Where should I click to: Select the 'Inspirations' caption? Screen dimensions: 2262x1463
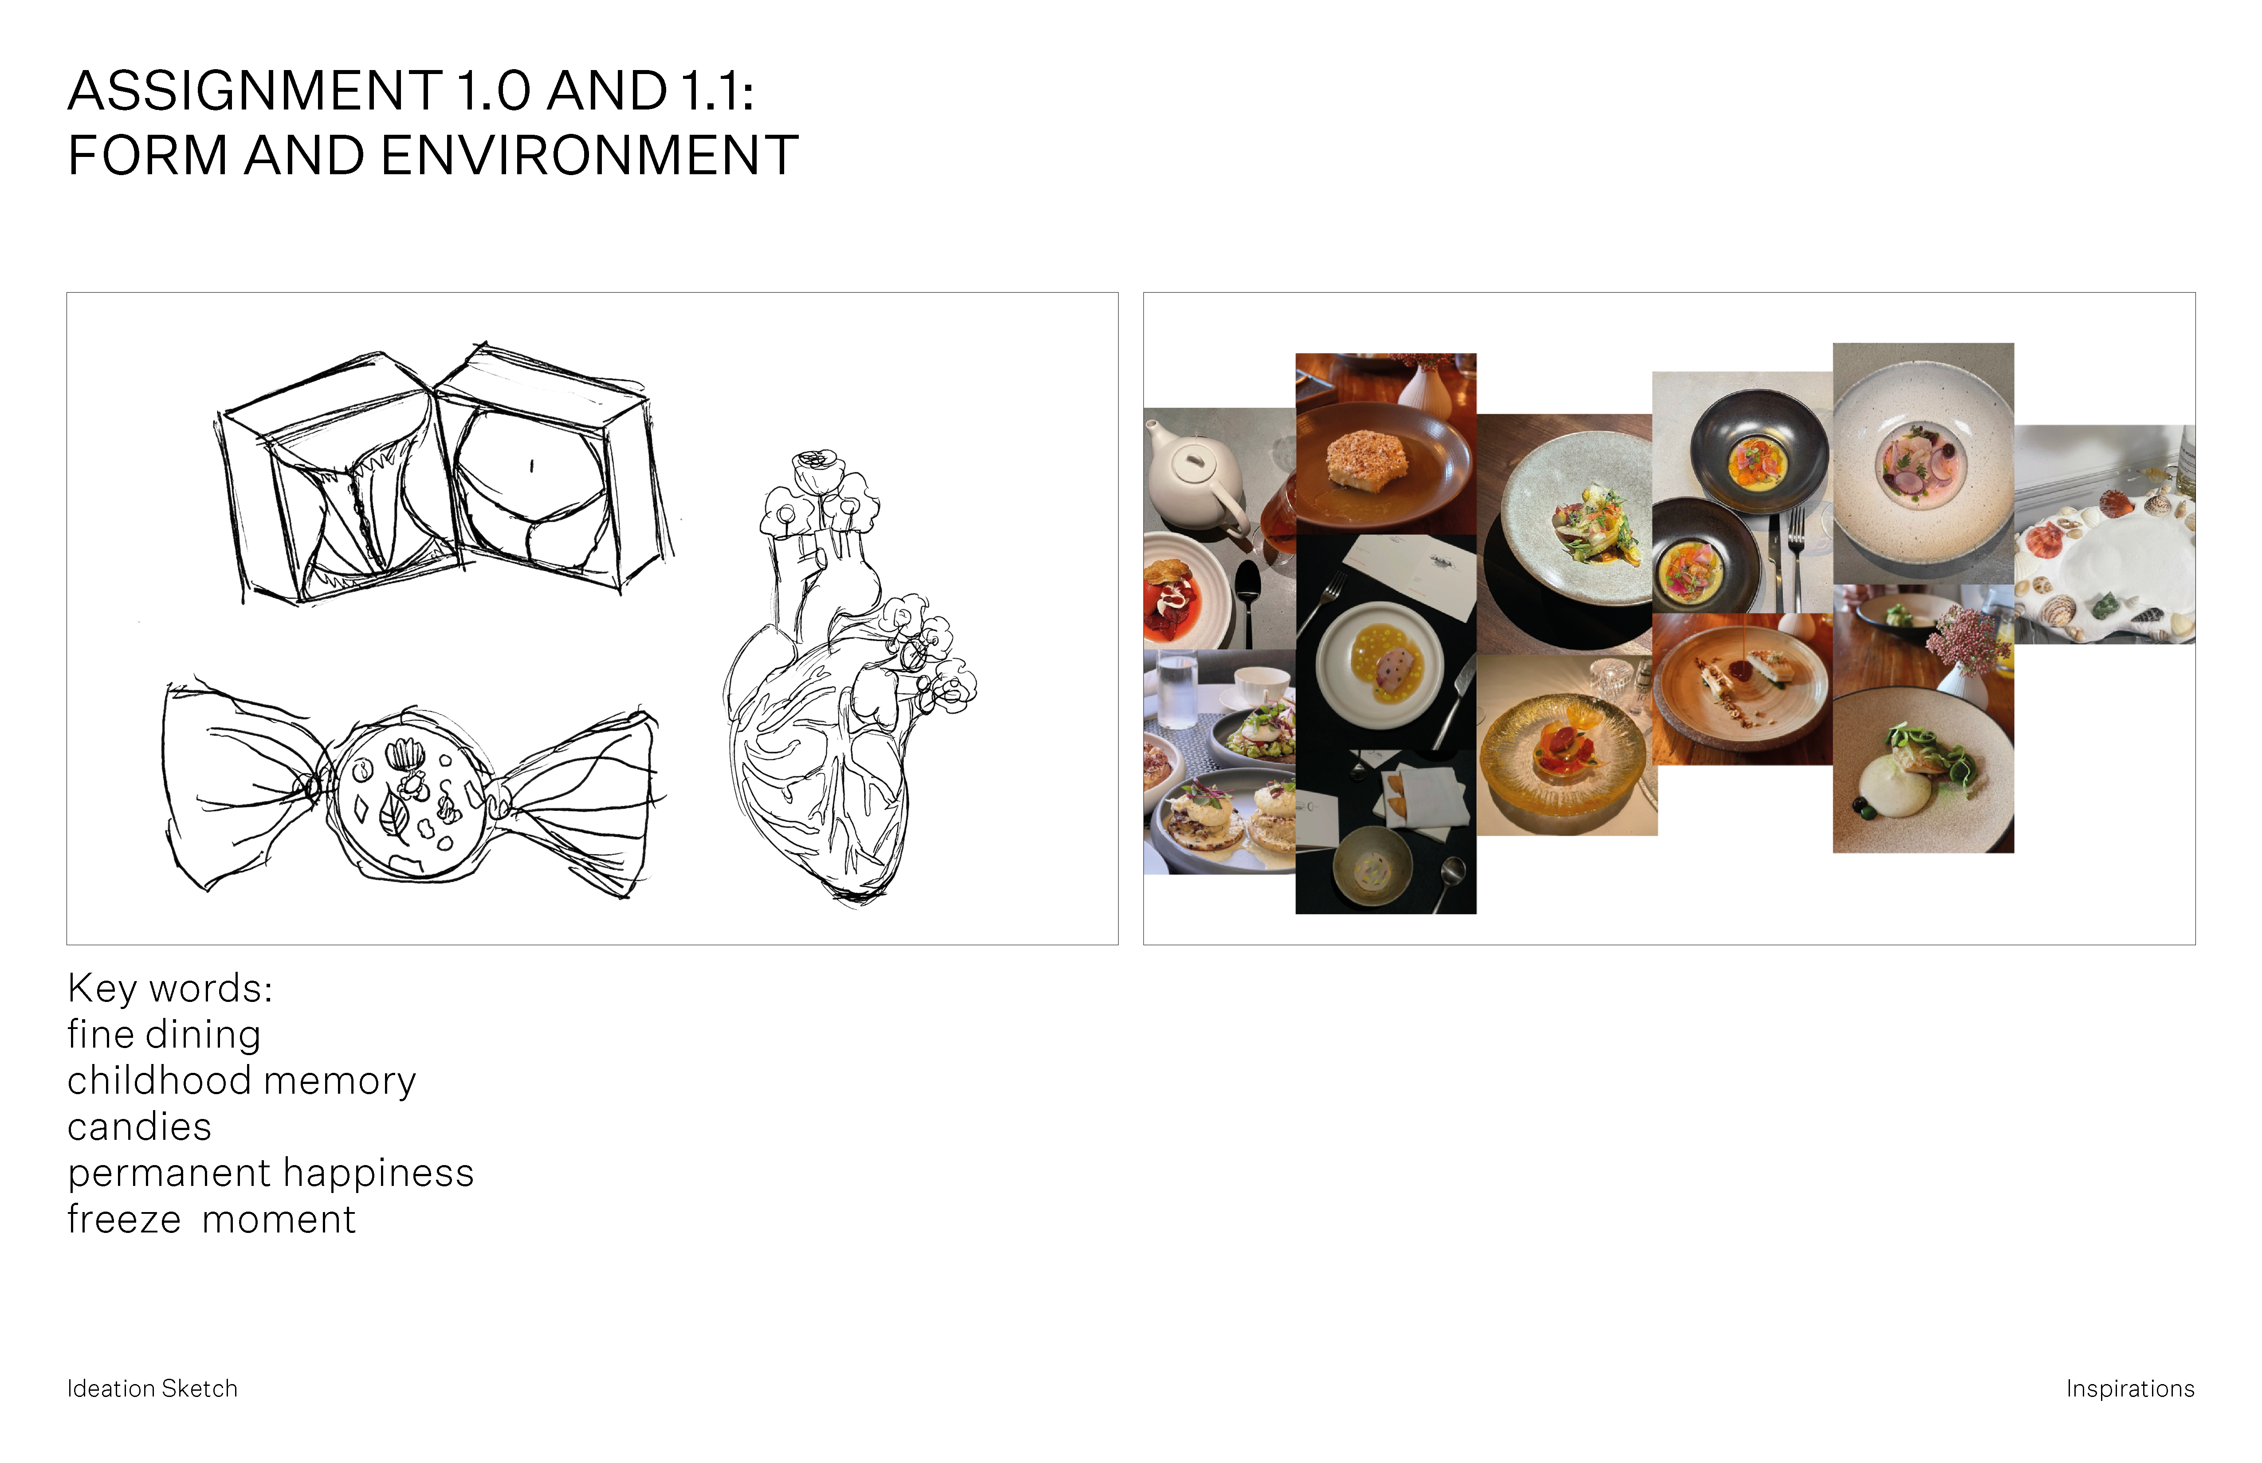tap(2130, 1389)
